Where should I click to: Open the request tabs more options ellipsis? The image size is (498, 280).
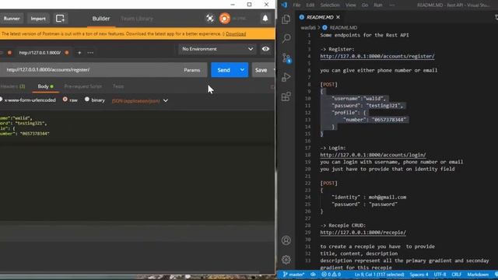90,53
